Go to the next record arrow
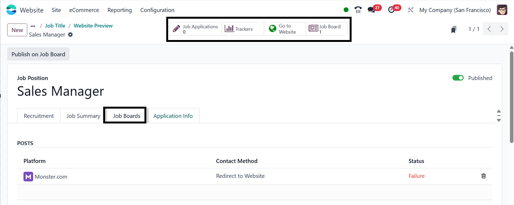The height and width of the screenshot is (205, 514). coord(502,29)
